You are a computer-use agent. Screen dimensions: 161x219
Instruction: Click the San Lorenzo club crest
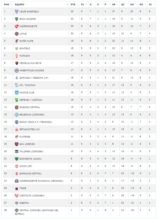click(17, 144)
